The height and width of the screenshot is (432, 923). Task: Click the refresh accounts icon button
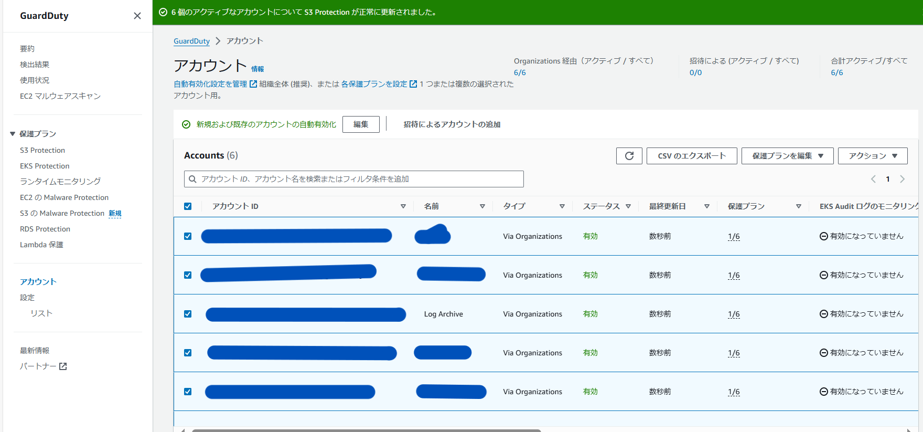[629, 156]
